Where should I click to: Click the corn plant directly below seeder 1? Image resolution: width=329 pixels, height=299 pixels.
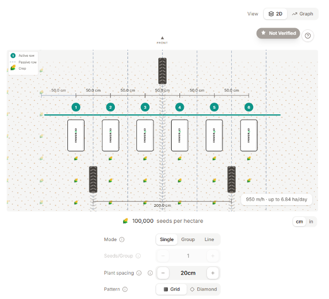76,158
